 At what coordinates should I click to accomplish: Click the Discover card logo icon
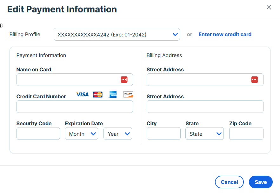(x=128, y=94)
